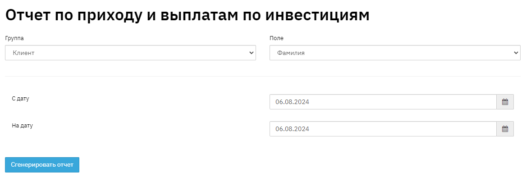Click the 06.08.2024 value in С дату

point(293,102)
